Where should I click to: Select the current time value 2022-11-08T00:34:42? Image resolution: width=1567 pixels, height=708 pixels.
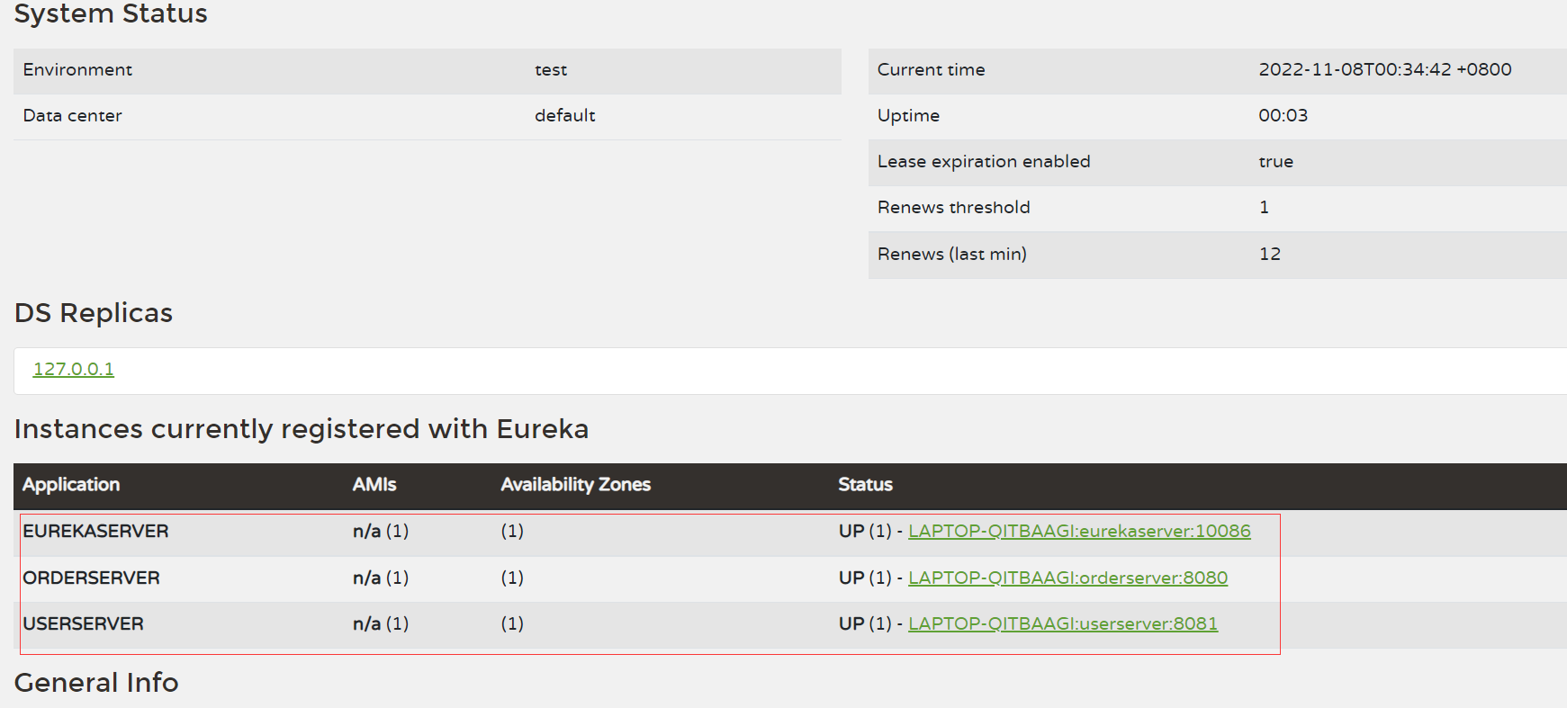point(1355,69)
